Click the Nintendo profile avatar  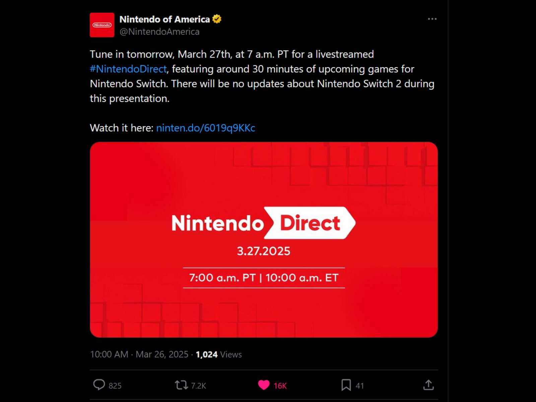tap(102, 25)
